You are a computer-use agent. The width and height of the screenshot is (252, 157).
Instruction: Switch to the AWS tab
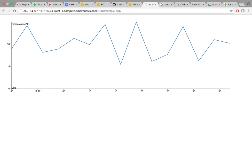click(x=134, y=4)
